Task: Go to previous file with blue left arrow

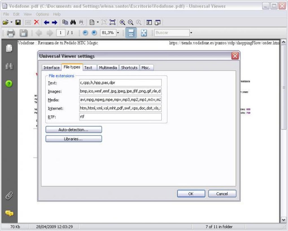Action: (x=47, y=22)
